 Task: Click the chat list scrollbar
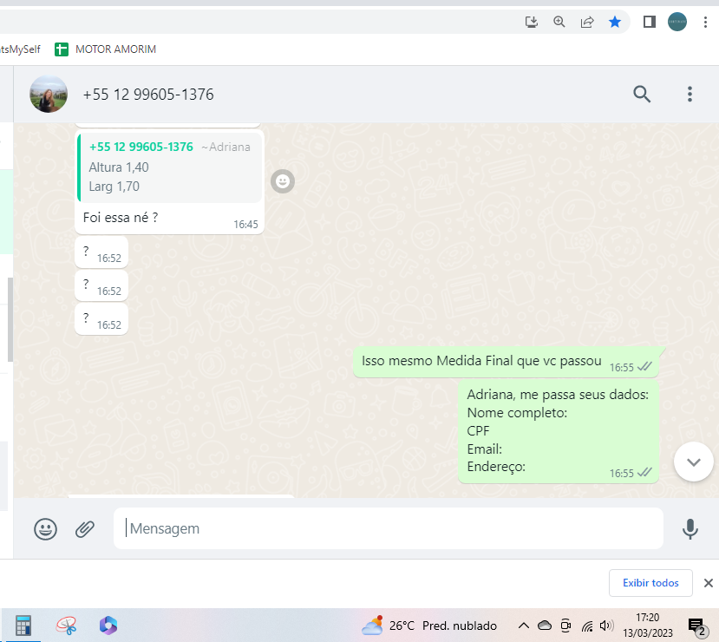[10, 319]
